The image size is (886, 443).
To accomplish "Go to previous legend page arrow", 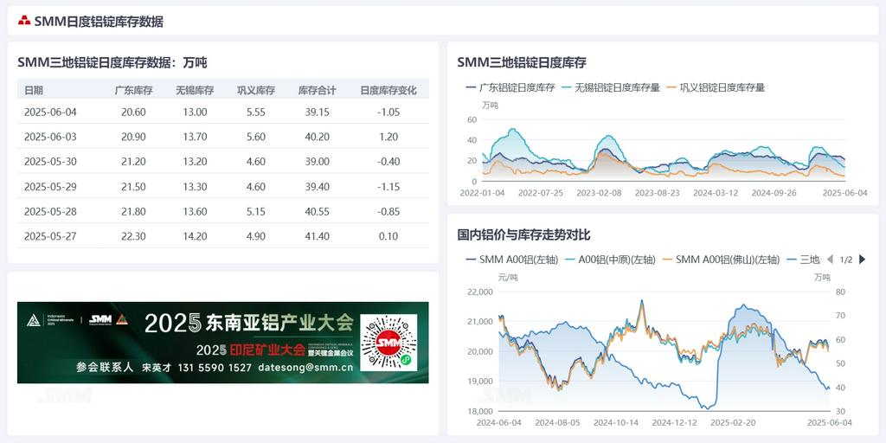I will [830, 260].
